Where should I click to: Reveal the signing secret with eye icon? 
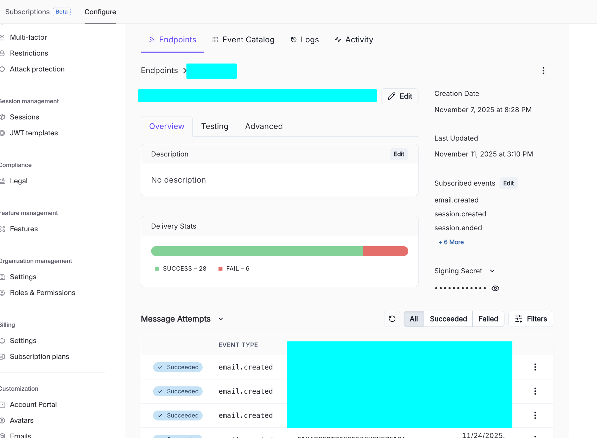[x=495, y=288]
